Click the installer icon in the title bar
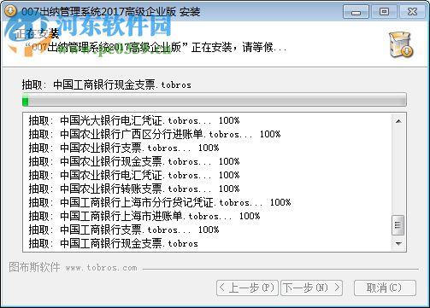The image size is (430, 308). [x=10, y=10]
